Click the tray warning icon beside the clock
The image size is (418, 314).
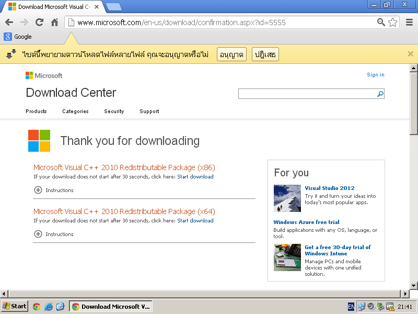(x=390, y=307)
